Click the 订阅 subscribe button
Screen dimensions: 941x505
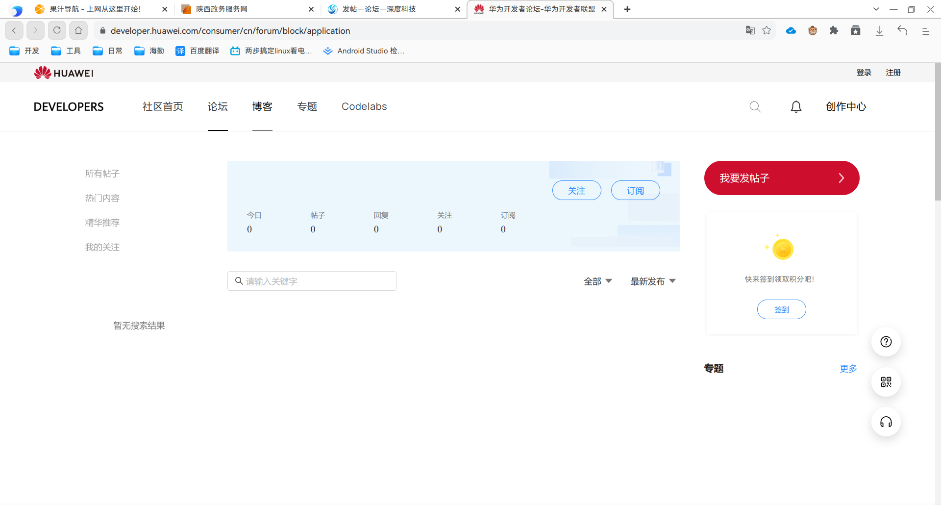coord(636,190)
